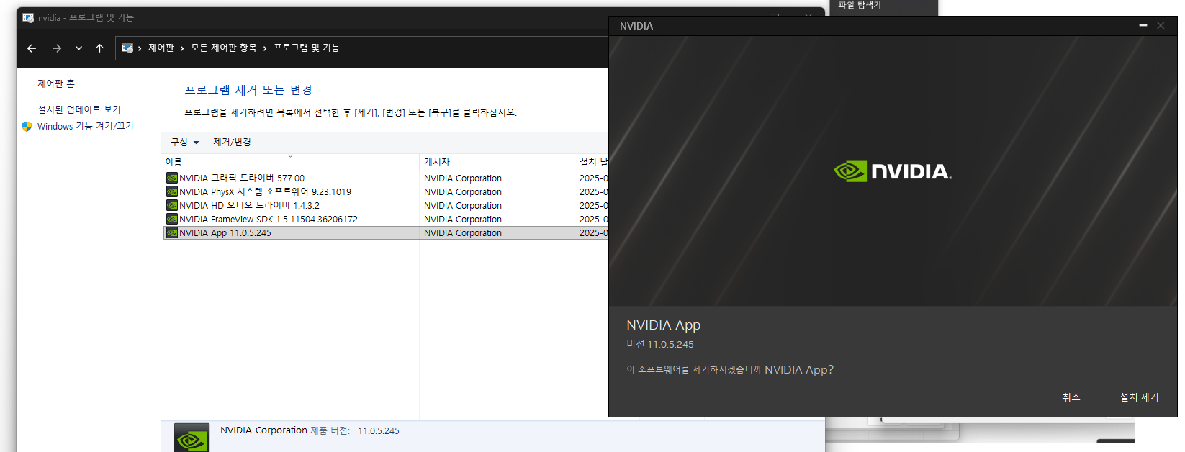This screenshot has width=1185, height=452.
Task: Click install date cell of NVIDIA PhysX row
Action: point(594,191)
